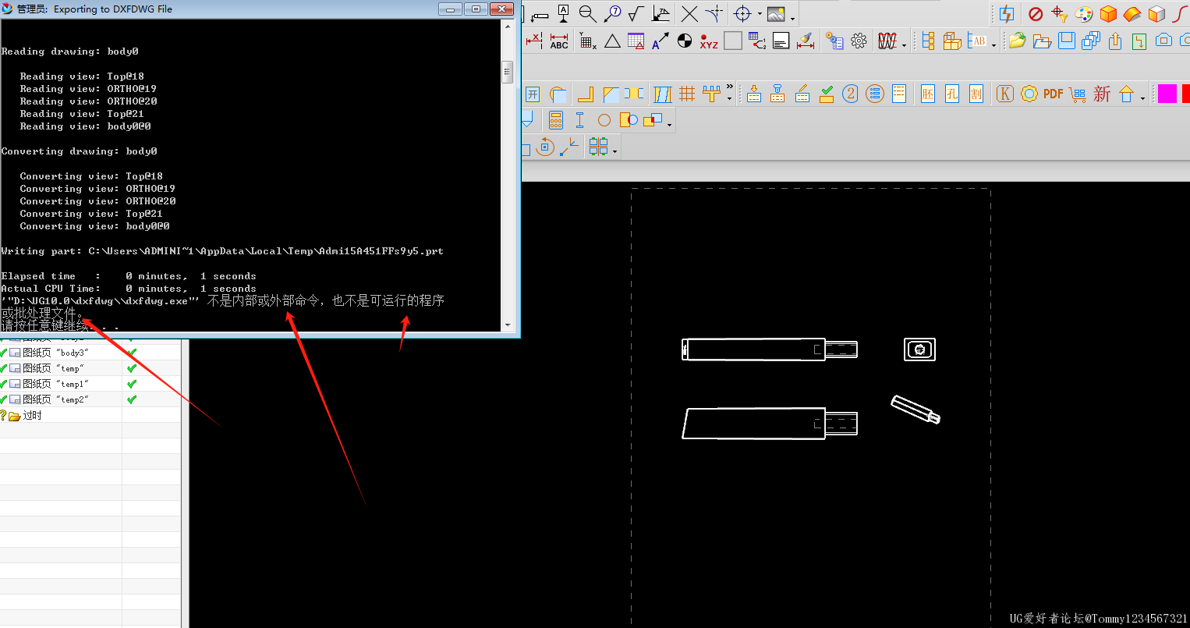The image size is (1190, 628).
Task: Expand dropdown arrow next to target point symbol
Action: [760, 15]
